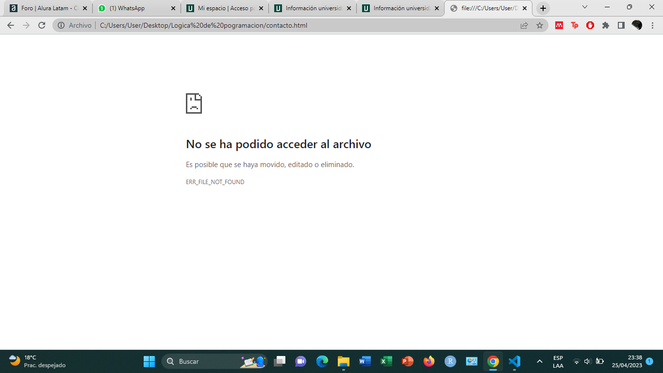This screenshot has width=663, height=373.
Task: Close the Foro Alura Latam tab
Action: pos(85,8)
